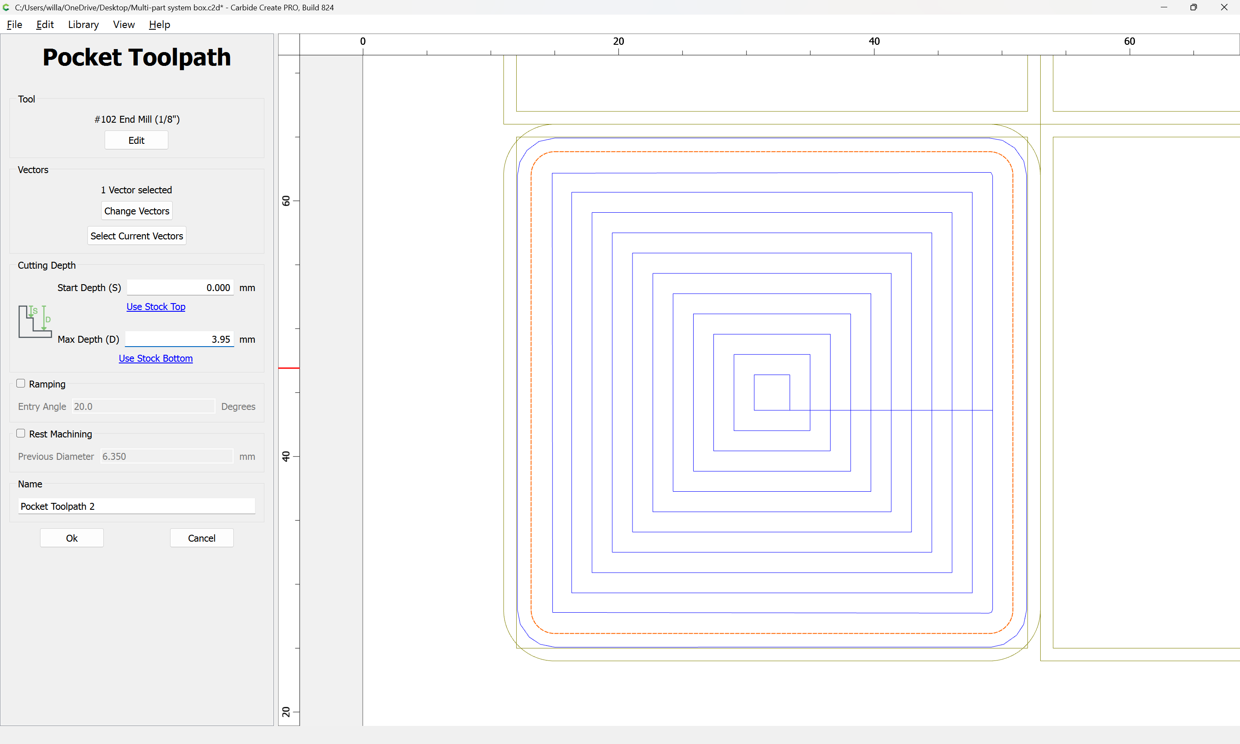Click the cutting depth diagram icon
Viewport: 1240px width, 744px height.
tap(35, 321)
